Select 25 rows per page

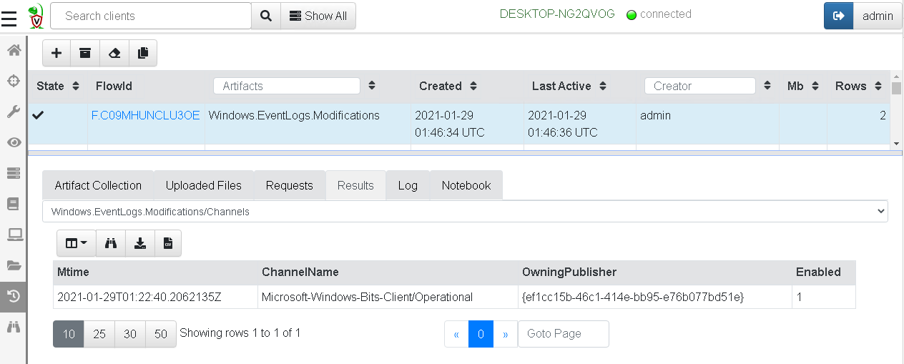click(99, 334)
